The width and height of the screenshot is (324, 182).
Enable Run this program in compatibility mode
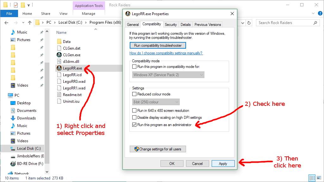point(134,67)
